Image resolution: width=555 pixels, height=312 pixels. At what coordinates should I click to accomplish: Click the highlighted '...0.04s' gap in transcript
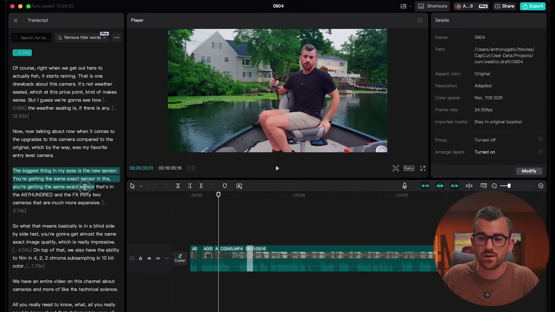(x=22, y=53)
